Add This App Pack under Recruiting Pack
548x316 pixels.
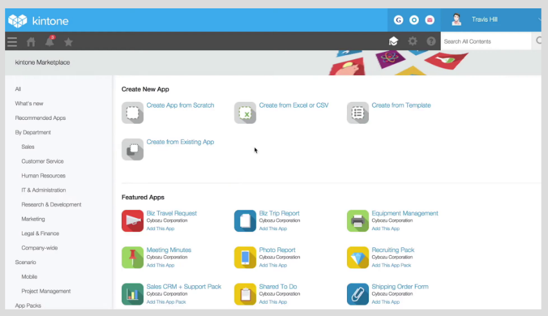click(391, 265)
